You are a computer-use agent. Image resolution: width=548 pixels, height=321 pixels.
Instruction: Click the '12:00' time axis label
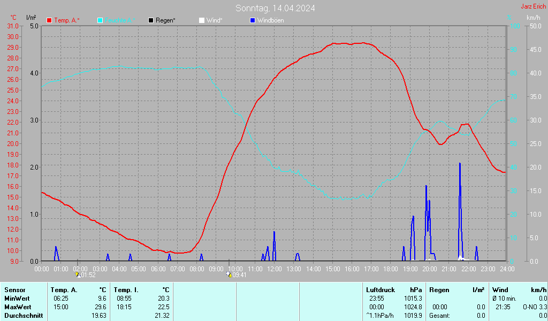coord(275,269)
